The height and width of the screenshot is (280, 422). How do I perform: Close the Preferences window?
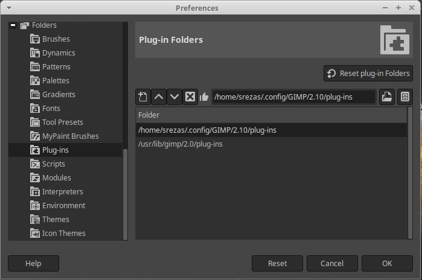(412, 8)
